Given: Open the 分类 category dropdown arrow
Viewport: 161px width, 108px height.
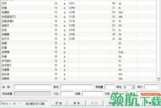Looking at the screenshot, I should pos(126,94).
